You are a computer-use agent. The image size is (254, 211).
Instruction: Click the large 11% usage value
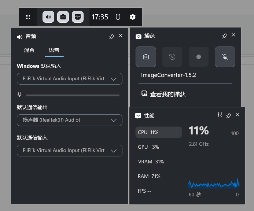click(x=199, y=130)
